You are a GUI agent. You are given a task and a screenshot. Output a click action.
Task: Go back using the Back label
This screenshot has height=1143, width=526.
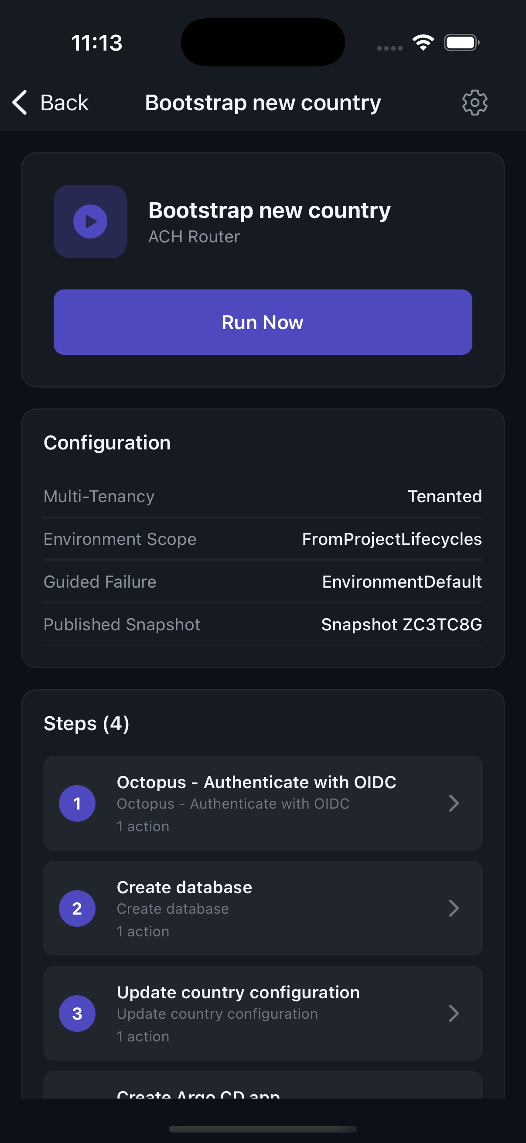click(x=65, y=103)
